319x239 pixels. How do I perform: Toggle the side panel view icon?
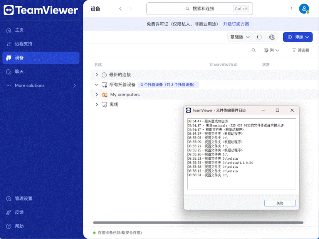(259, 37)
